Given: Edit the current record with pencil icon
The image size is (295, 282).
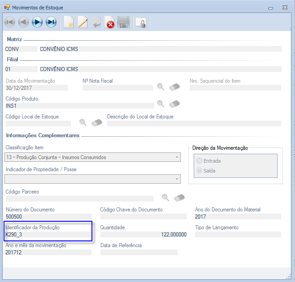Looking at the screenshot, I should pyautogui.click(x=83, y=22).
